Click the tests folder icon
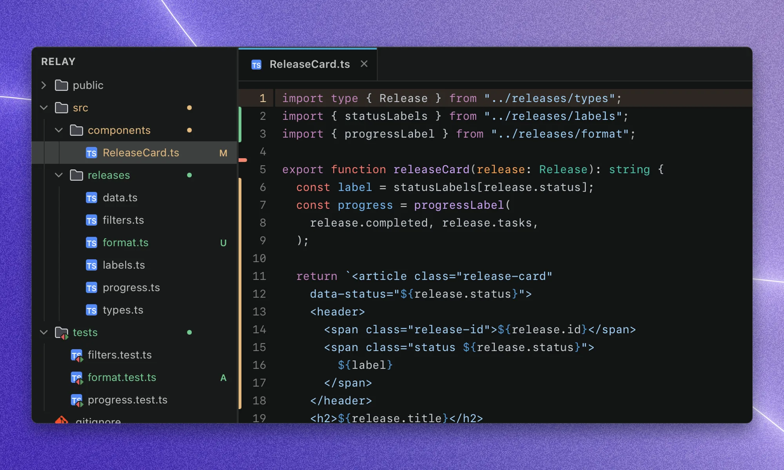Screen dimensions: 784x470 [x=62, y=333]
